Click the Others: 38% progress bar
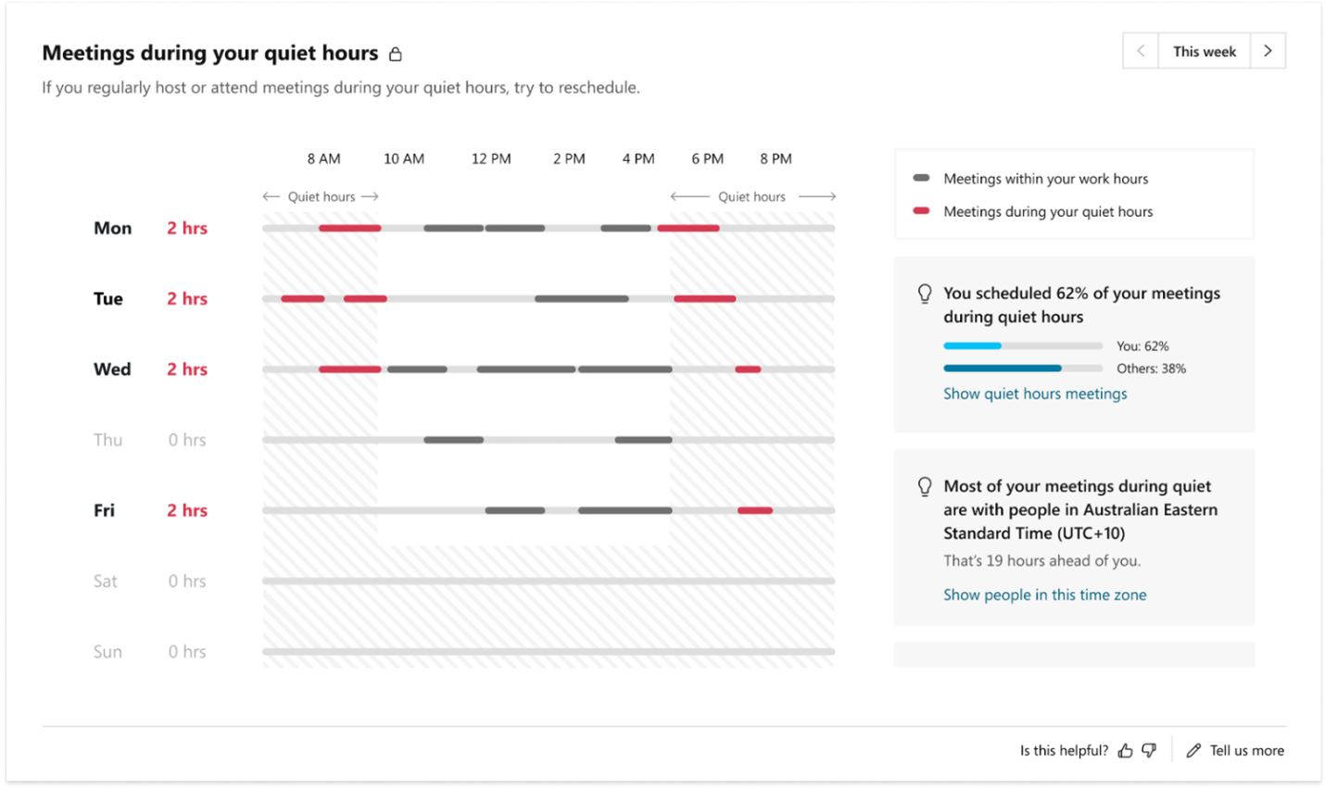The image size is (1325, 789). (1023, 368)
